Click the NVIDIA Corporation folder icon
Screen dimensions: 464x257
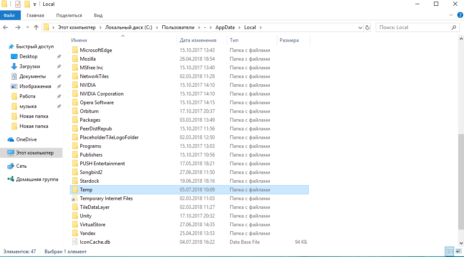tap(75, 94)
